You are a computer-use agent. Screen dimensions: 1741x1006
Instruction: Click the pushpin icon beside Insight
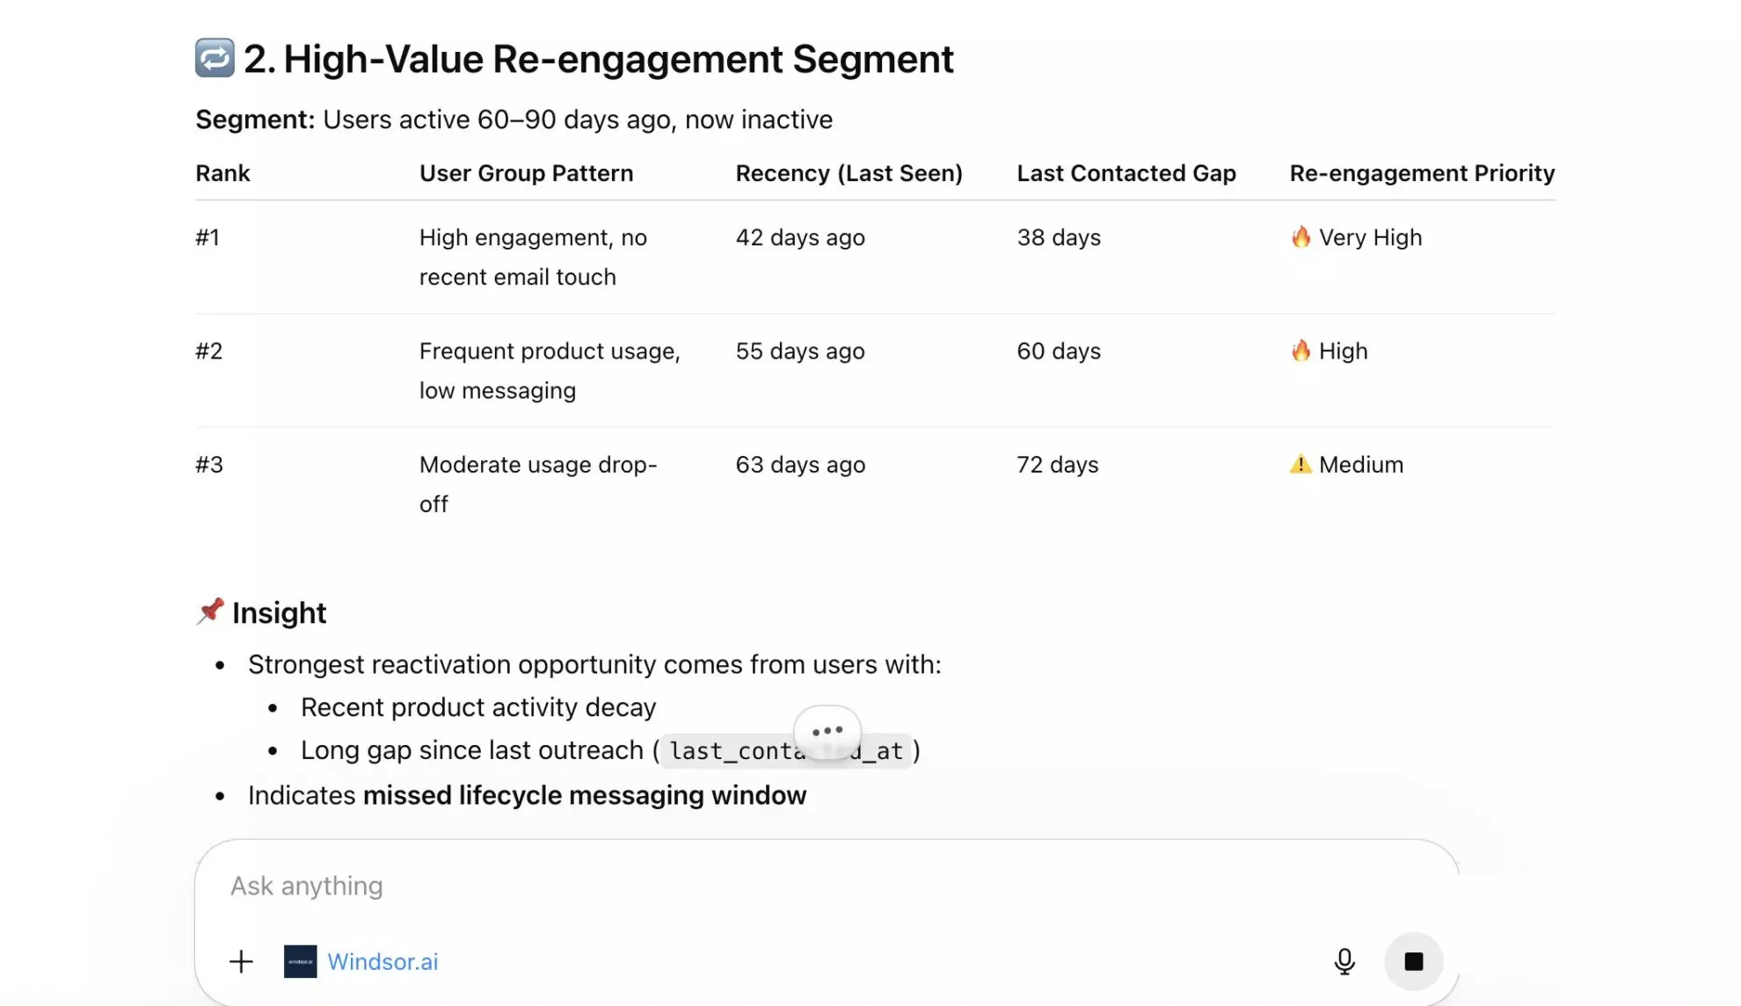210,611
